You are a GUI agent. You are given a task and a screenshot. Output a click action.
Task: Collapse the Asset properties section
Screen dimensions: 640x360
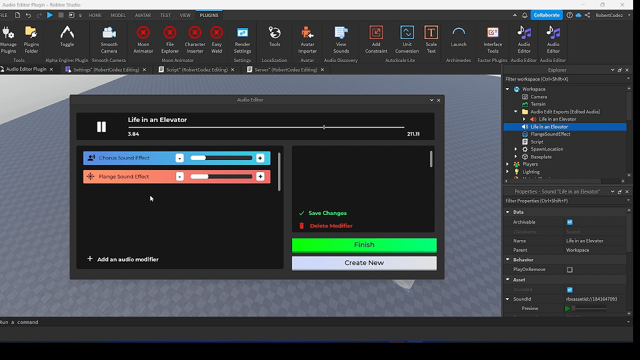(507, 279)
